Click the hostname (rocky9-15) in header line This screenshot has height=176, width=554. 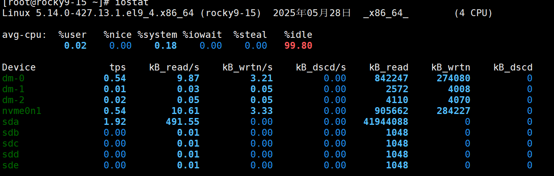tap(231, 13)
